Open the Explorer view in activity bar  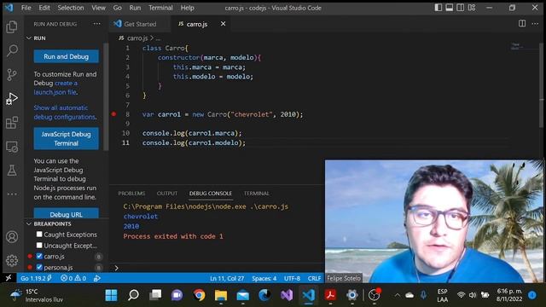[x=12, y=26]
